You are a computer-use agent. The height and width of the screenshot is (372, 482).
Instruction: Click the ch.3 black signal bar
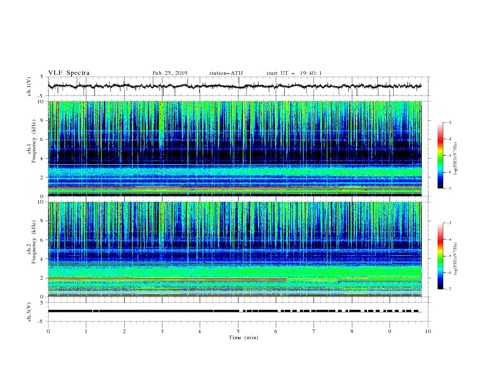(x=234, y=311)
